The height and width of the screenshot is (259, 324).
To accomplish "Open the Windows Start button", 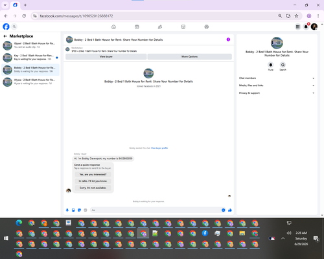I will pyautogui.click(x=6, y=238).
